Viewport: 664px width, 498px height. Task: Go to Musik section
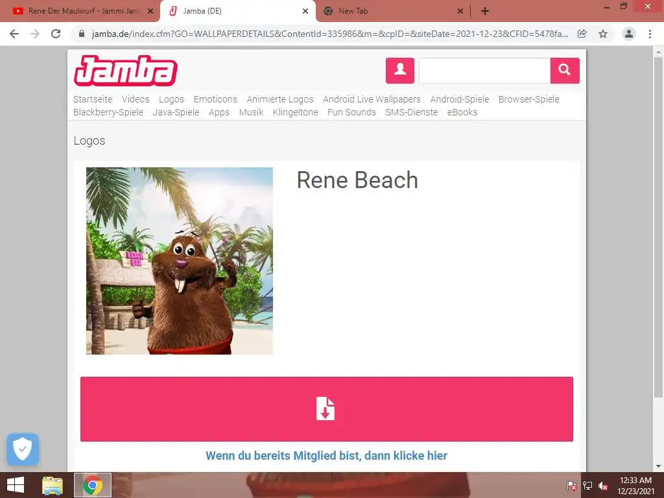coord(251,112)
